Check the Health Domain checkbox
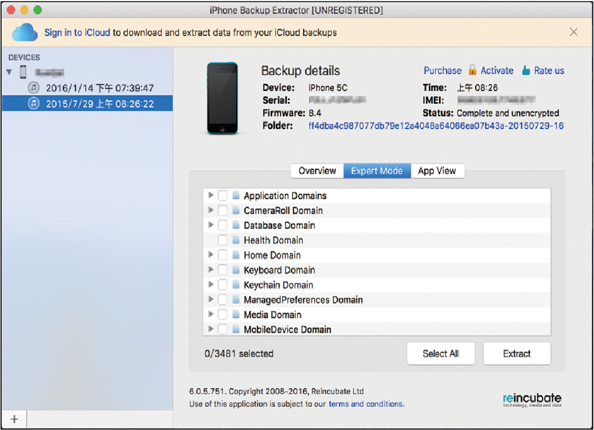This screenshot has height=430, width=594. 222,240
